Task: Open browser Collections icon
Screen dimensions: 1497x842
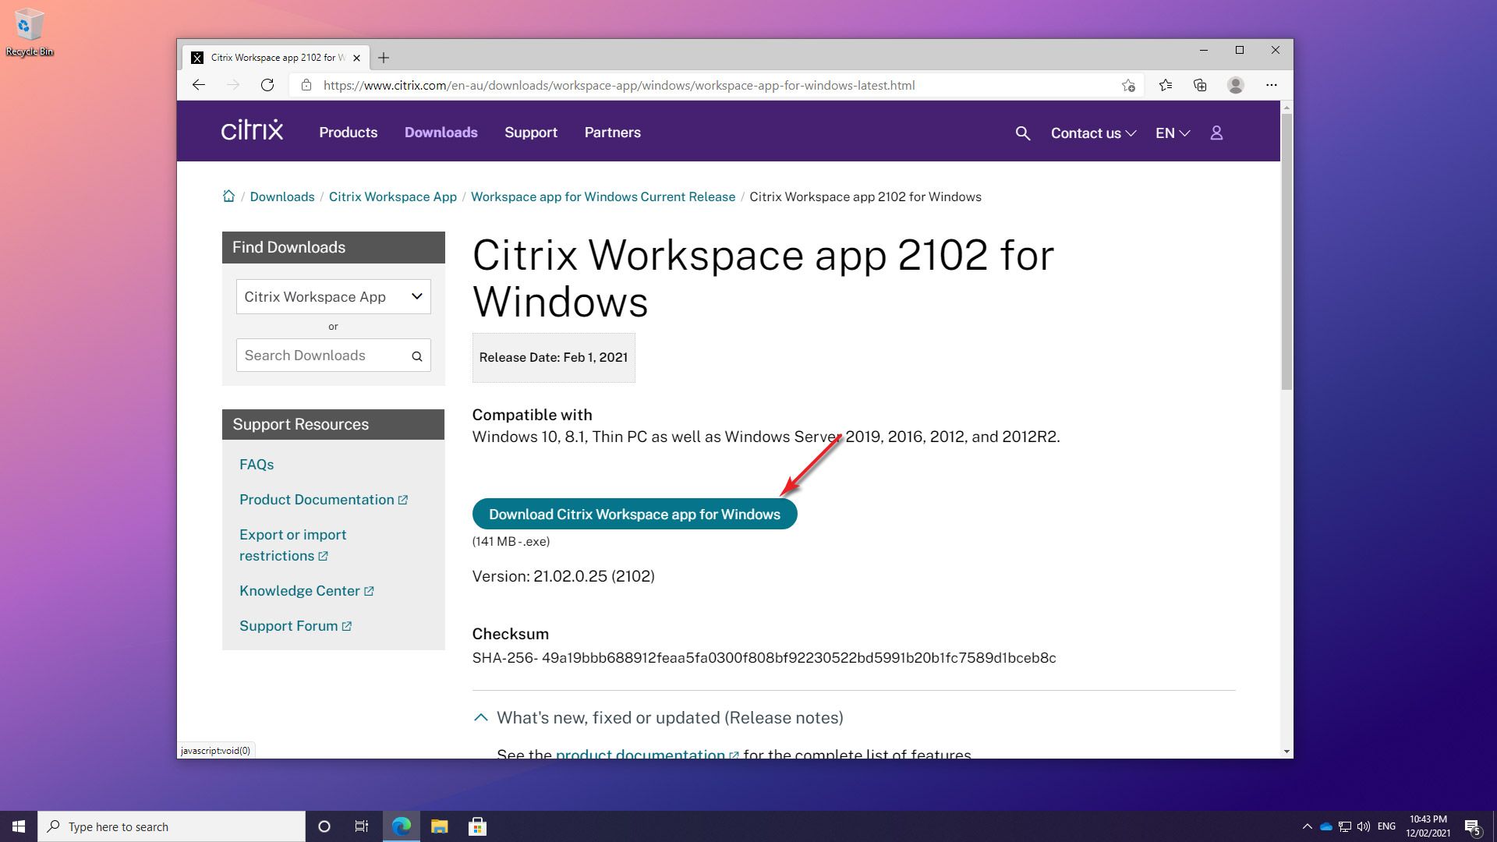Action: 1200,85
